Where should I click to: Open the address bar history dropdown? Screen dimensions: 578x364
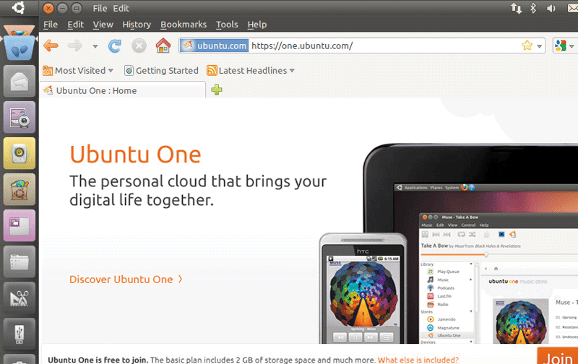coord(539,46)
